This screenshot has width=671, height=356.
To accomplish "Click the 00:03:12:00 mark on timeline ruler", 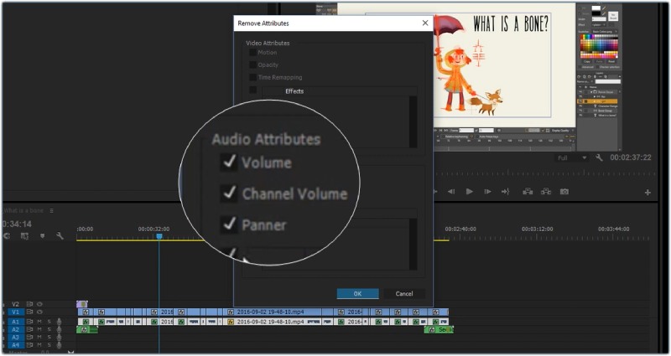I will click(x=537, y=229).
